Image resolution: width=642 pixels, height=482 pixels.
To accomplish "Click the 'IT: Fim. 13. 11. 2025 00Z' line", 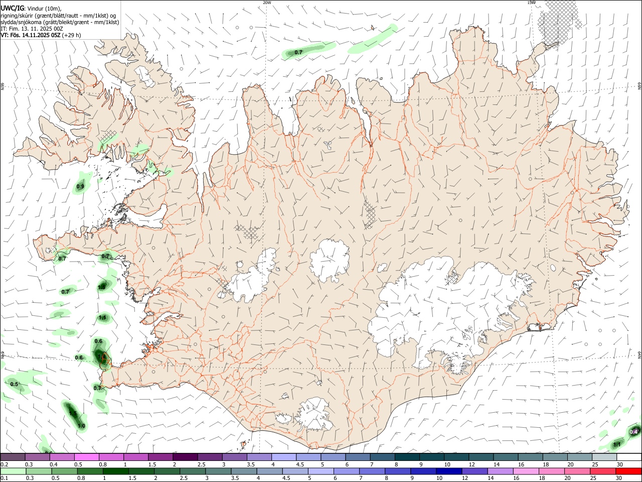I will 32,29.
